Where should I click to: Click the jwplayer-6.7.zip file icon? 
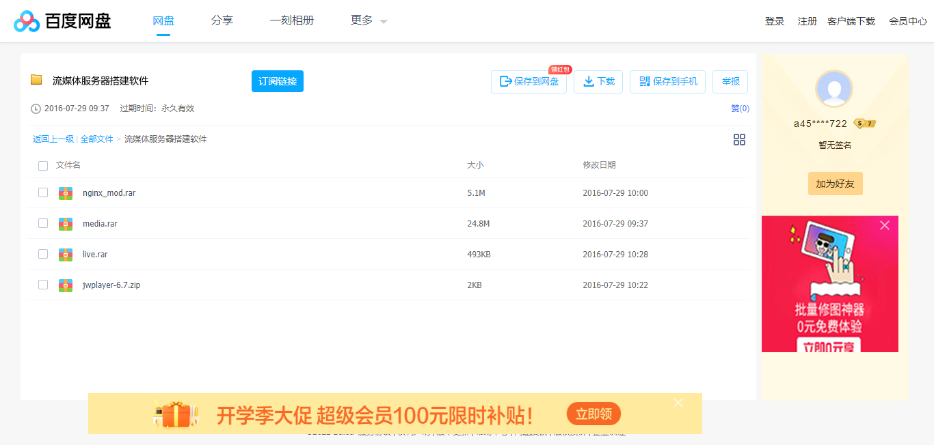[65, 285]
